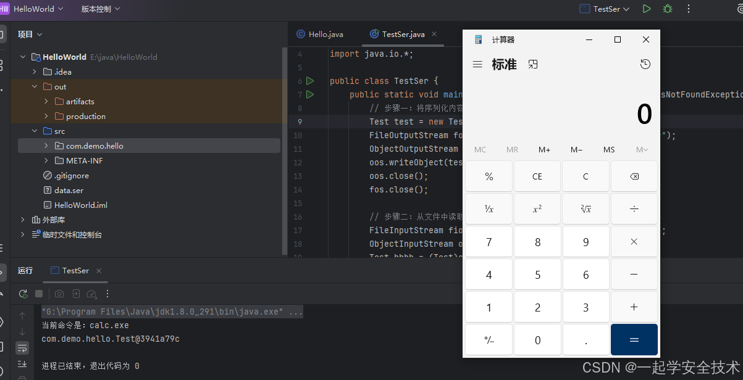Click Calculator plus/minus sign key

(489, 340)
